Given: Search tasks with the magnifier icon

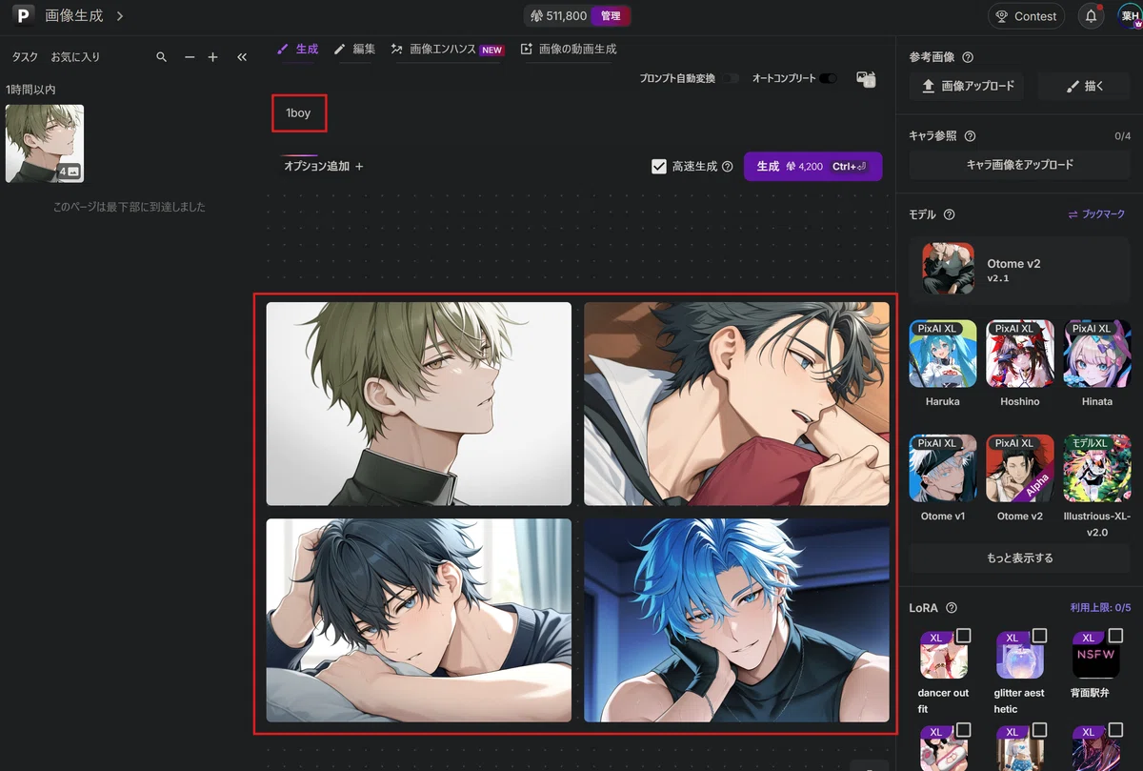Looking at the screenshot, I should (x=161, y=57).
